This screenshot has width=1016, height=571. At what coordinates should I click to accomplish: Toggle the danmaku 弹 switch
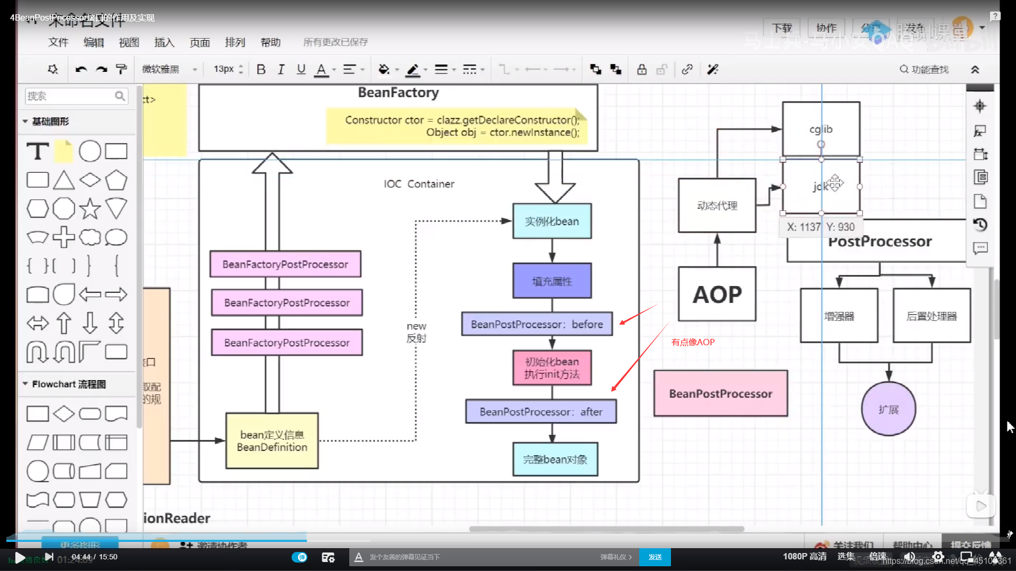click(300, 557)
